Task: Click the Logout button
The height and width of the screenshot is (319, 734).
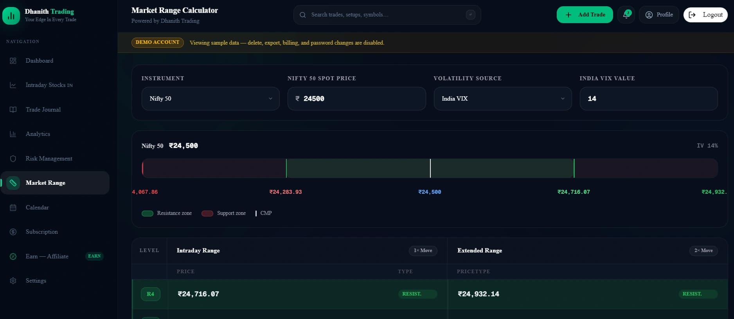Action: coord(705,15)
